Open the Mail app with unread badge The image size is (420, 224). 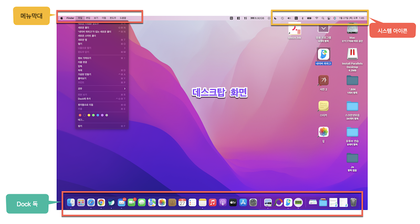pos(121,202)
